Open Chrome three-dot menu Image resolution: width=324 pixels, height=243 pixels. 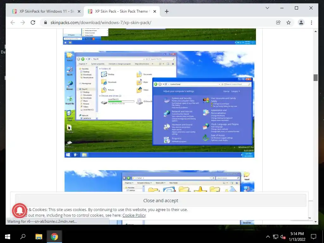pos(311,22)
